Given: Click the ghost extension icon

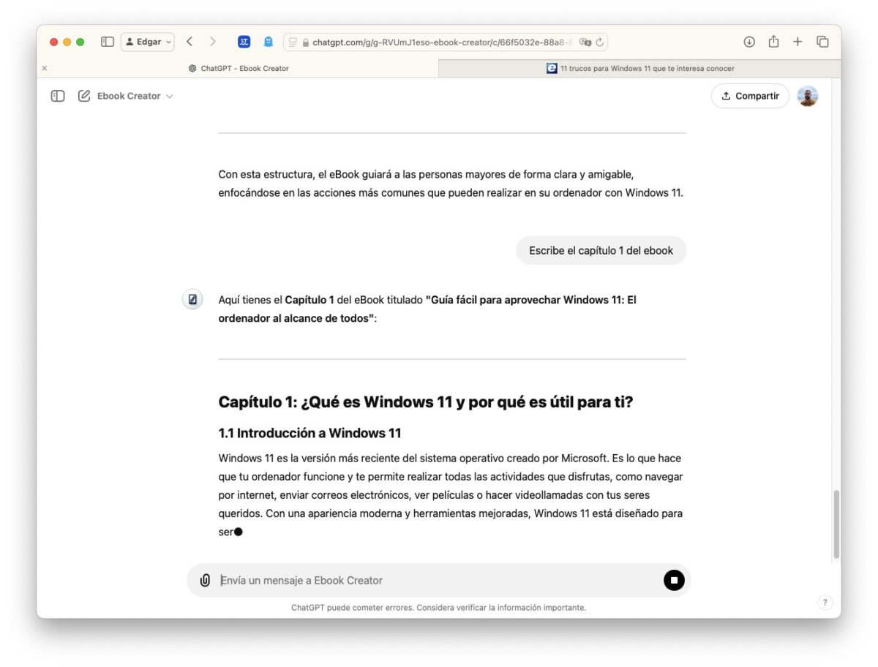Looking at the screenshot, I should coord(269,42).
